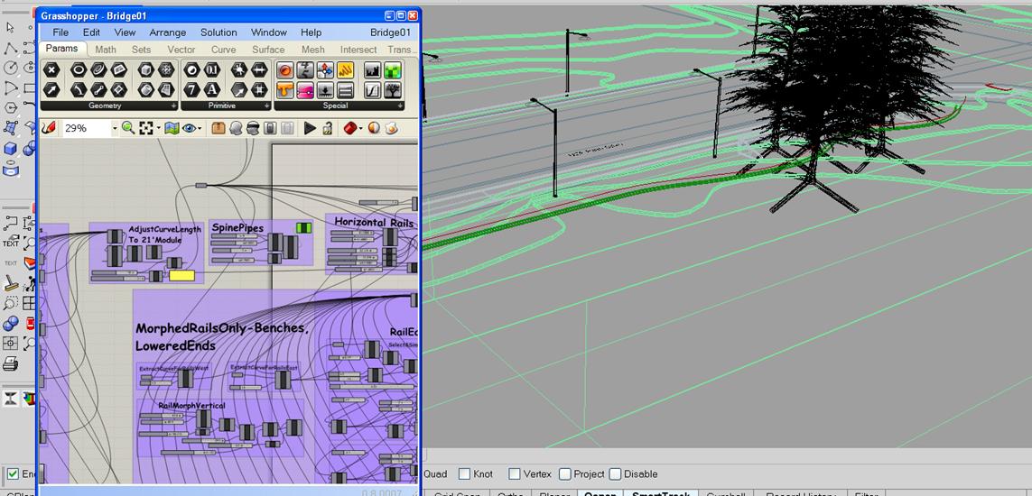The height and width of the screenshot is (496, 1032).
Task: Open the Solution menu
Action: pyautogui.click(x=218, y=32)
